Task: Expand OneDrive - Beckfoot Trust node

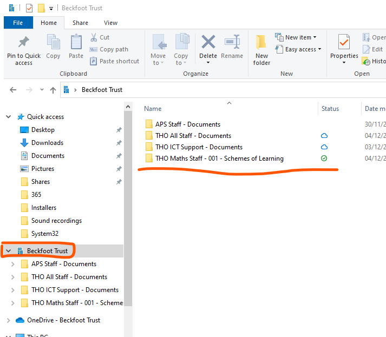Action: click(8, 320)
